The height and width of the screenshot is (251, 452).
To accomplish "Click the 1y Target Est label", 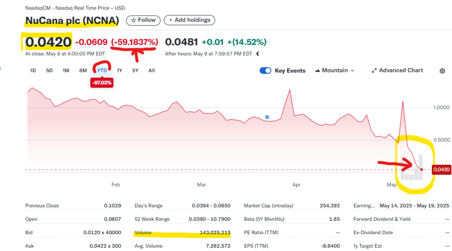I will click(367, 246).
